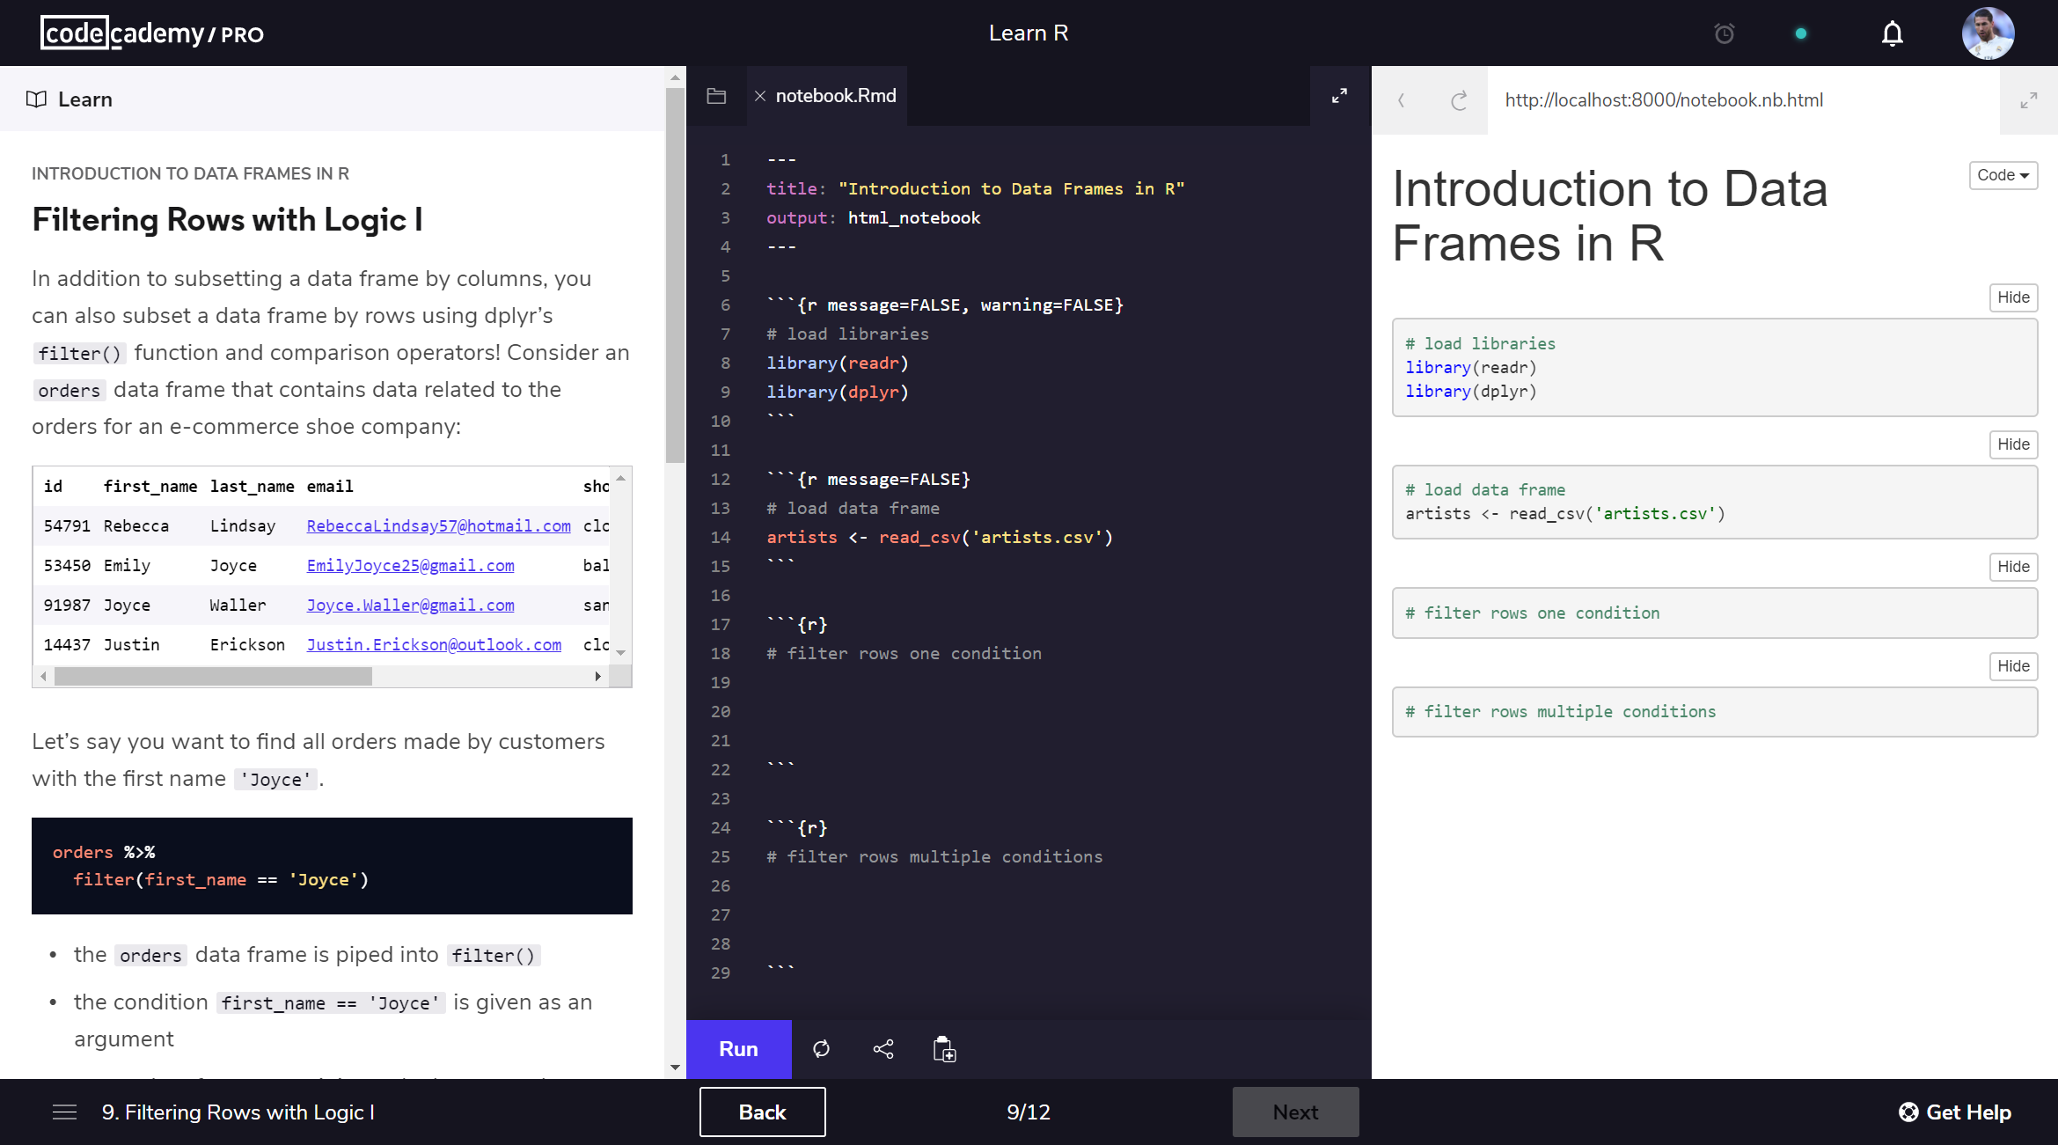
Task: Open the Code dropdown in notebook preview
Action: tap(2003, 175)
